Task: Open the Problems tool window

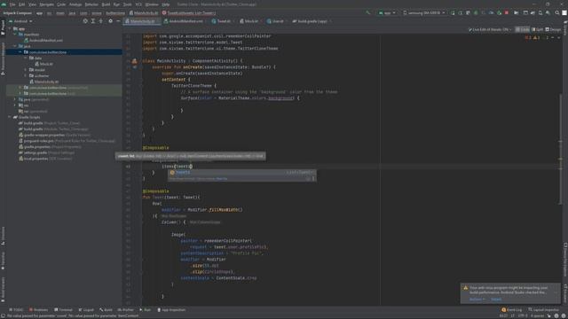Action: pos(38,310)
